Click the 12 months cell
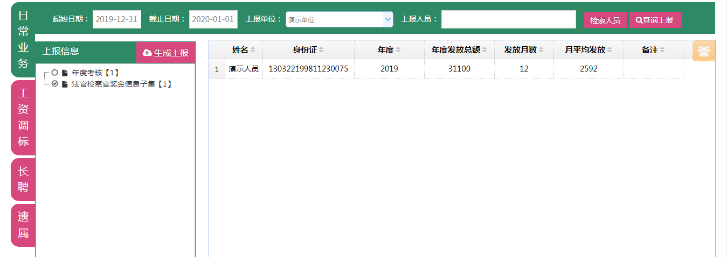This screenshot has height=257, width=727. pos(524,69)
